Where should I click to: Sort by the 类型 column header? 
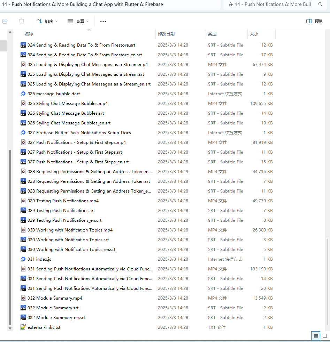[212, 34]
